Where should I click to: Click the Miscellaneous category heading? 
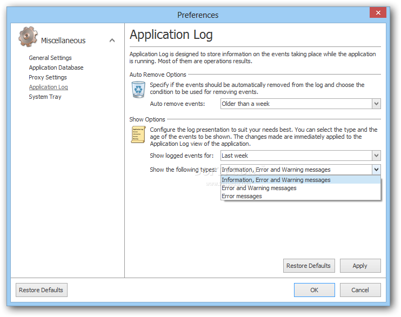pos(63,41)
